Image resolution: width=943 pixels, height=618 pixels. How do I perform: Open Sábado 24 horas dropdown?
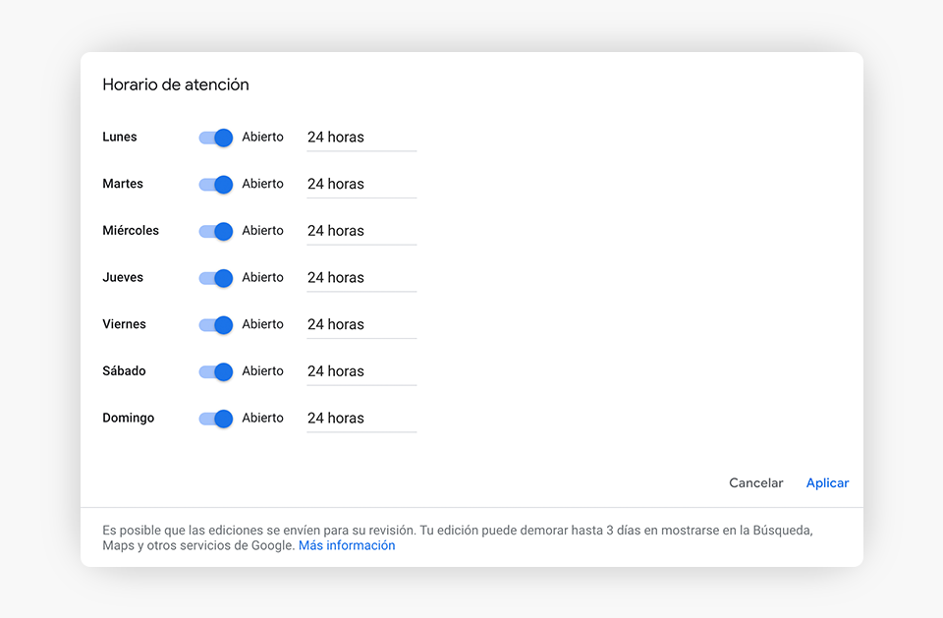pos(361,372)
